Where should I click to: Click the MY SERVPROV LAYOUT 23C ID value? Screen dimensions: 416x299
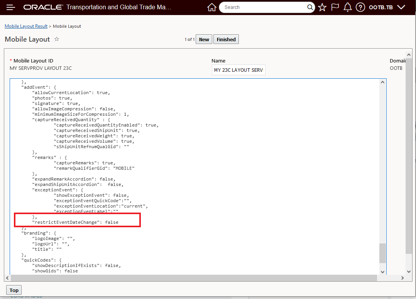(41, 68)
